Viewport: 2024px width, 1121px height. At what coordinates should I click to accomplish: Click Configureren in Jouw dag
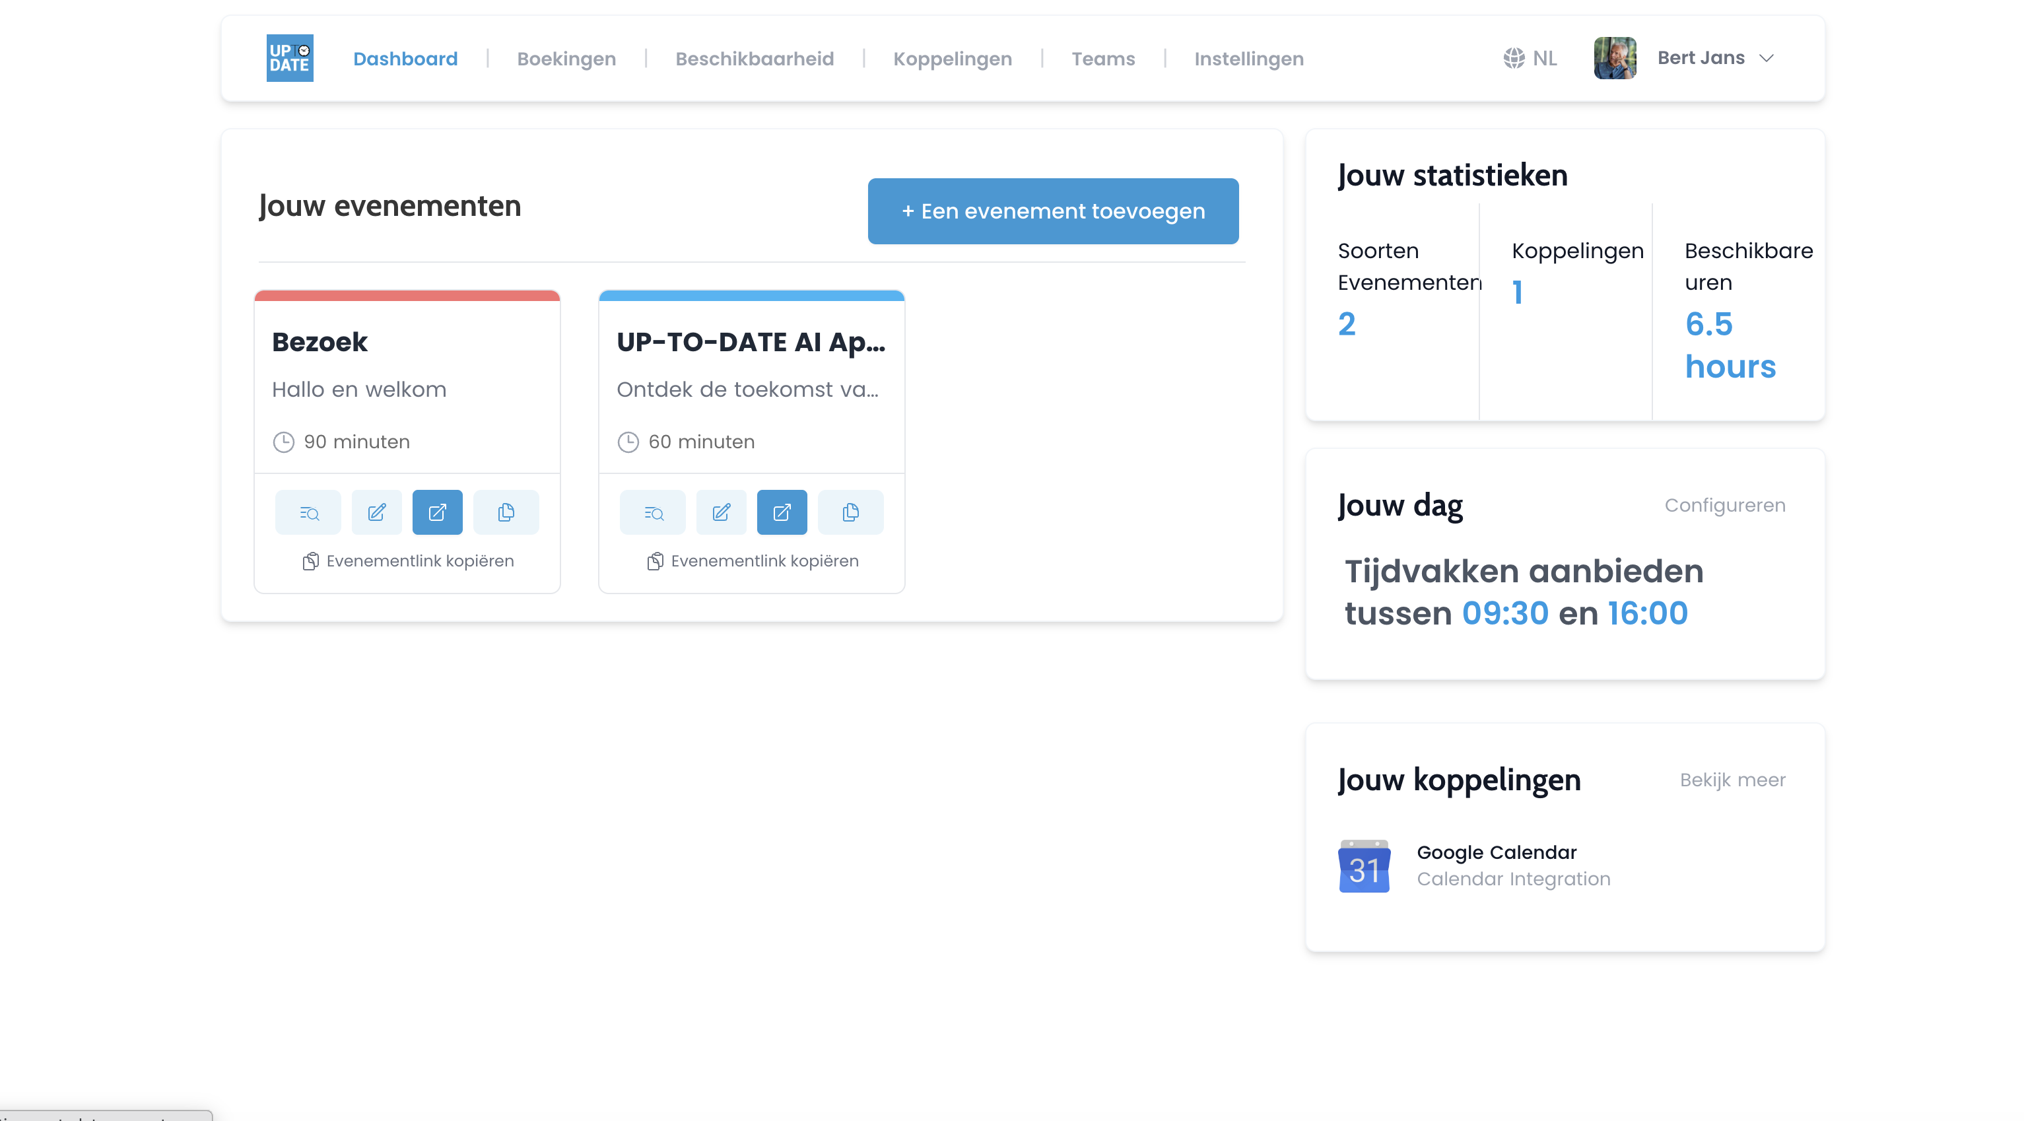pyautogui.click(x=1725, y=505)
